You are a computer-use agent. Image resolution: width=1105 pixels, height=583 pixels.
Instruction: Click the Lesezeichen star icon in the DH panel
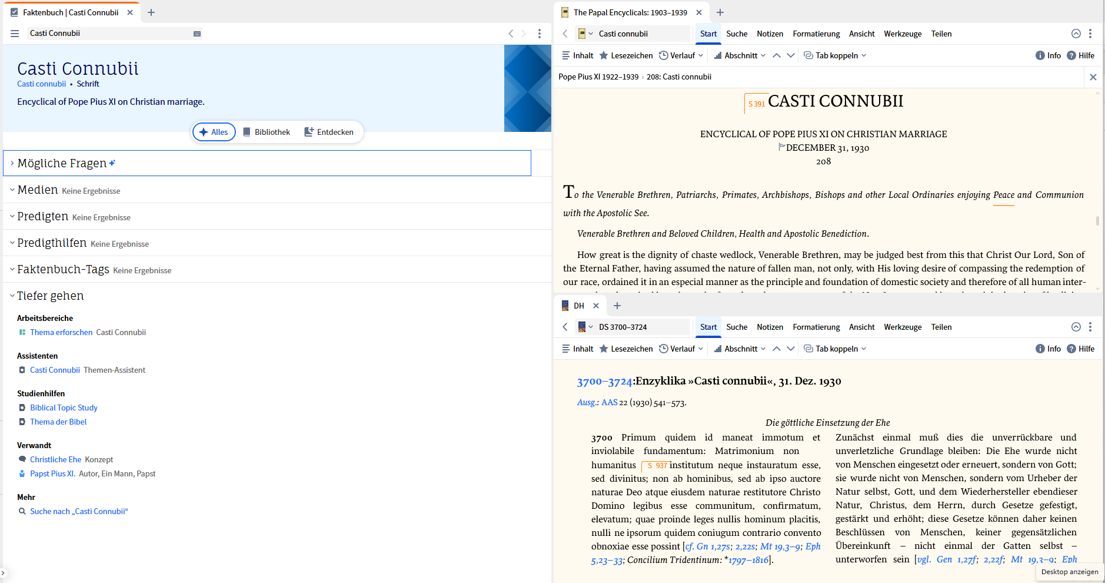click(604, 348)
